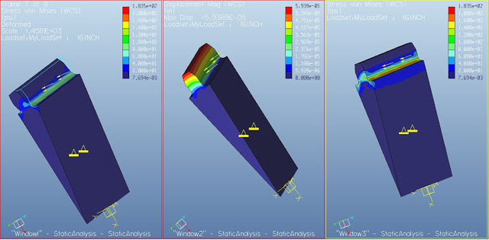Select the left constraint triangle in Window1
Image resolution: width=489 pixels, height=240 pixels.
tap(74, 152)
